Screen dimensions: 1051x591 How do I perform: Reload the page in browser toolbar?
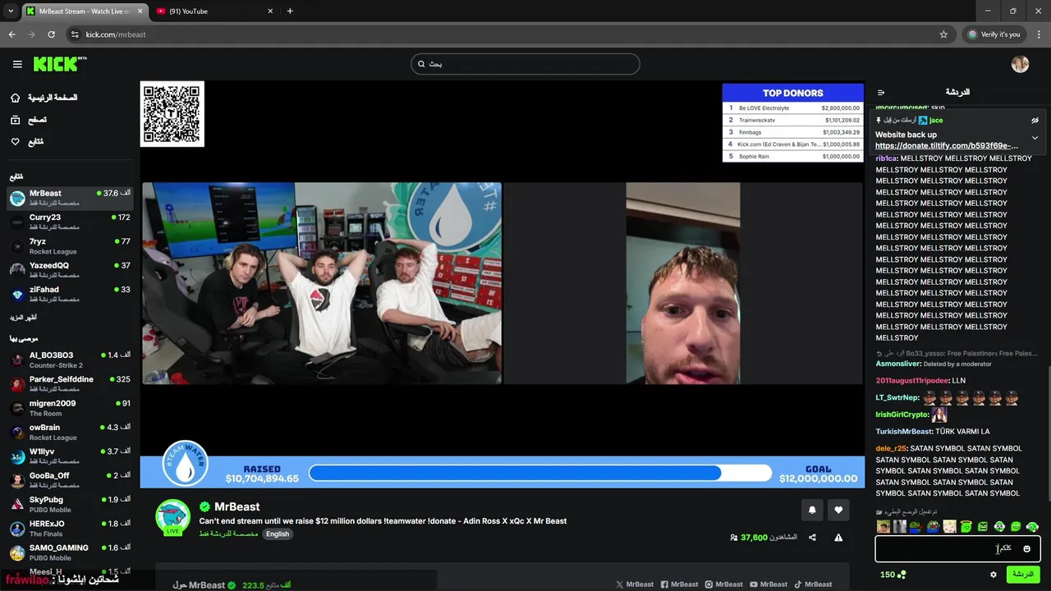pos(51,34)
